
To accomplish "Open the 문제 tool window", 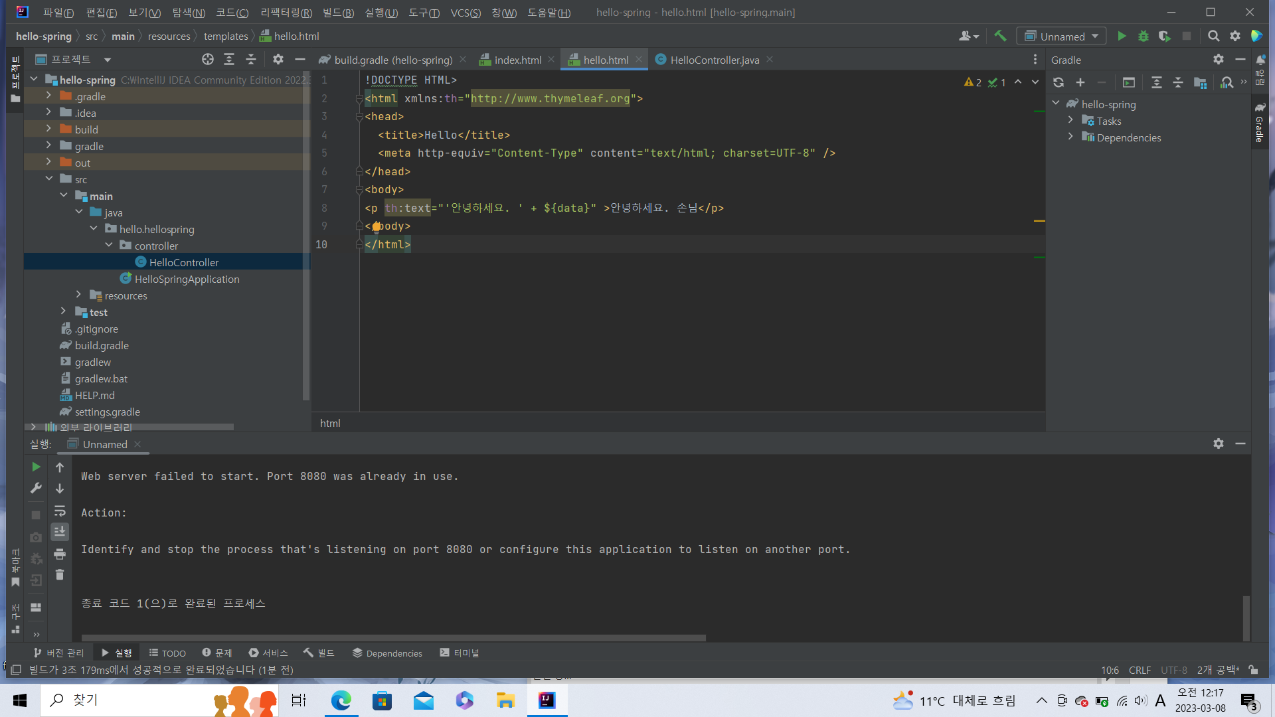I will pyautogui.click(x=217, y=653).
